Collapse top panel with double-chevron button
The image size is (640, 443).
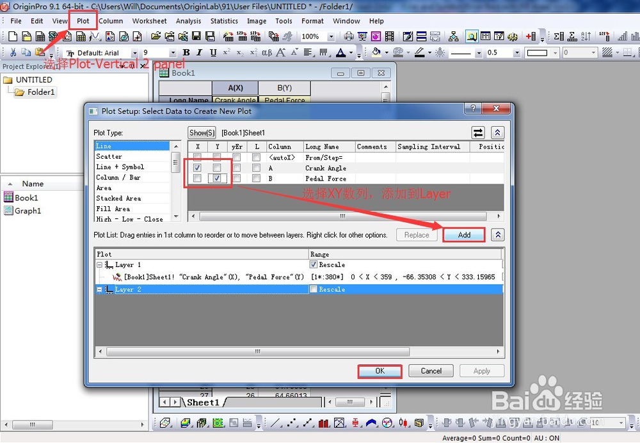(x=497, y=133)
